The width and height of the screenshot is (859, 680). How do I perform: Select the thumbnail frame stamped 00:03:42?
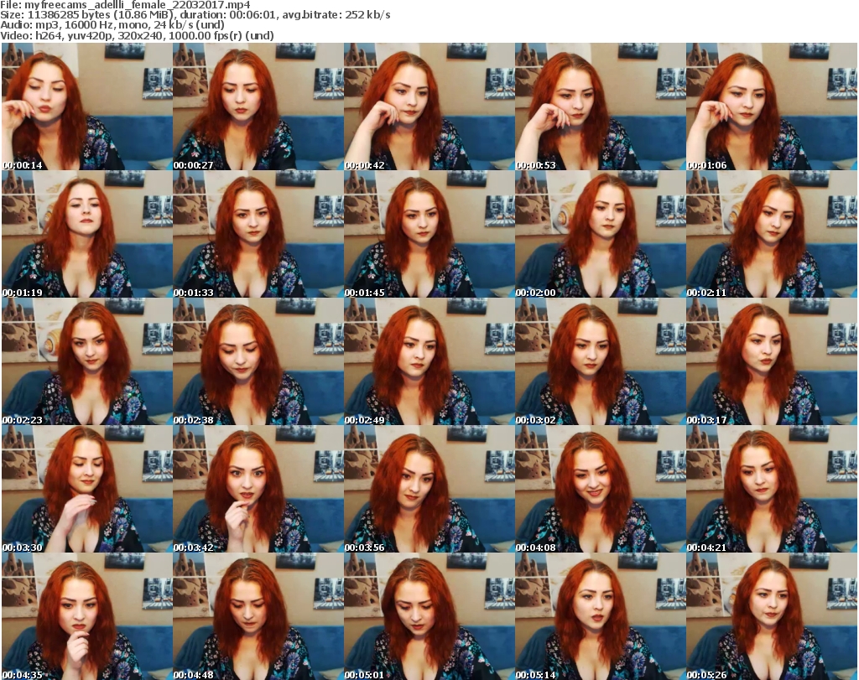[x=258, y=490]
